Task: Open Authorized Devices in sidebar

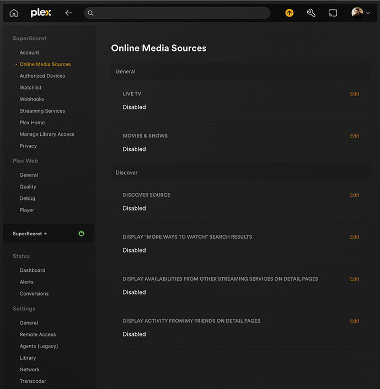Action: [x=42, y=76]
